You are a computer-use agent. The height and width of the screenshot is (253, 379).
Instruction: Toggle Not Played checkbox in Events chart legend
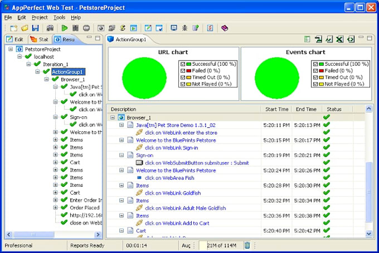coord(315,84)
